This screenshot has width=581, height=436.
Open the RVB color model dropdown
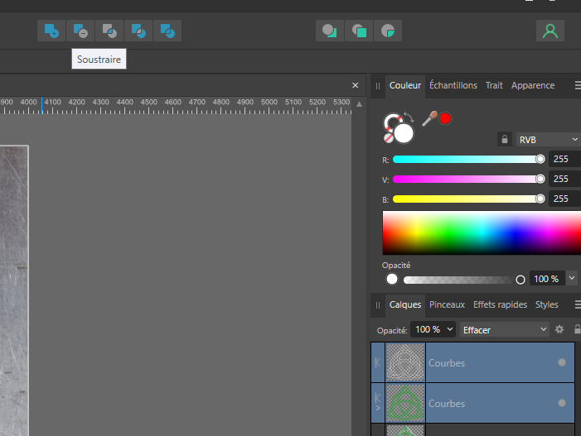[x=547, y=140]
